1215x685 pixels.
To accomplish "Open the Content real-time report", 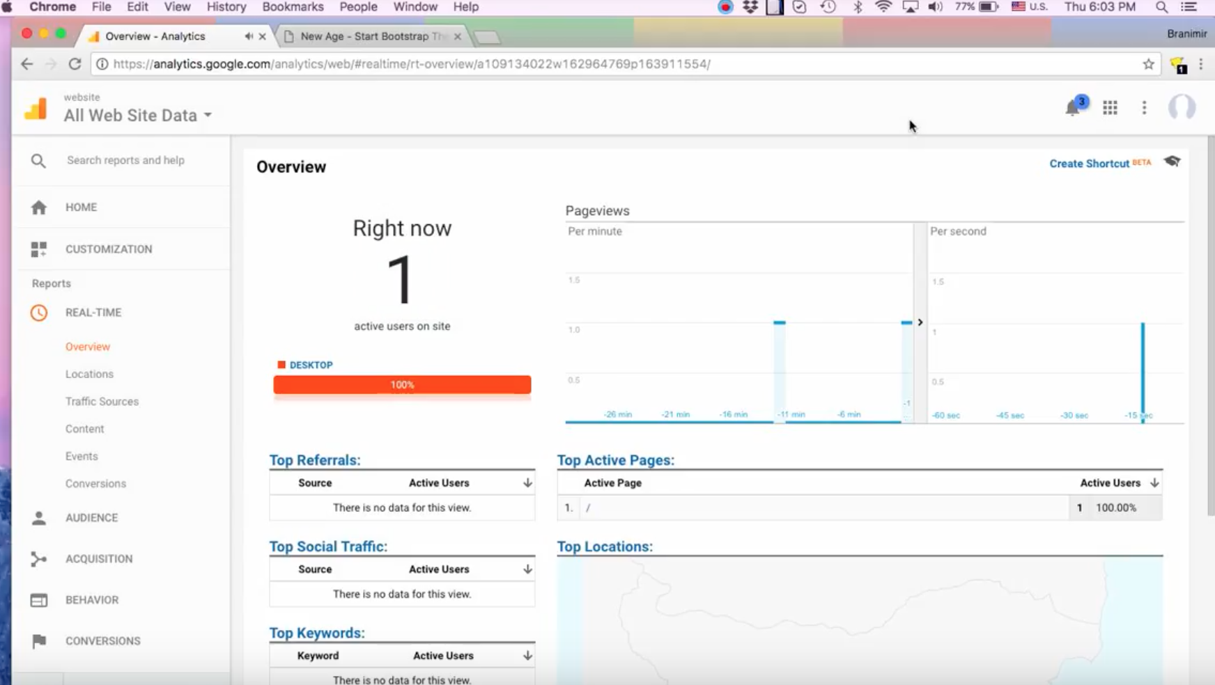I will click(x=85, y=429).
